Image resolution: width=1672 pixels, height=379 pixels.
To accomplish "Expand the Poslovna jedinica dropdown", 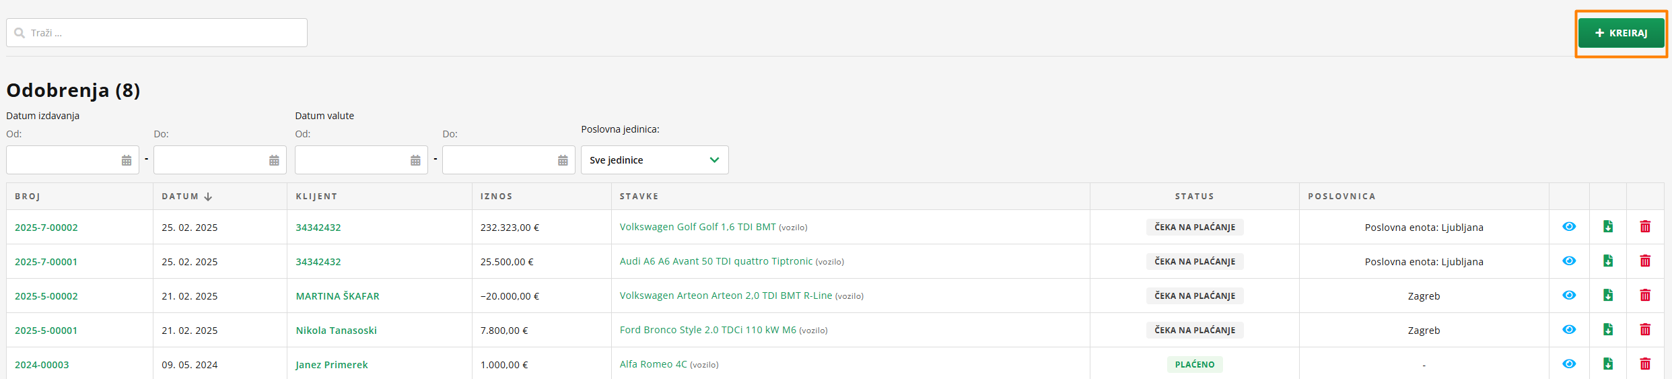I will [654, 160].
